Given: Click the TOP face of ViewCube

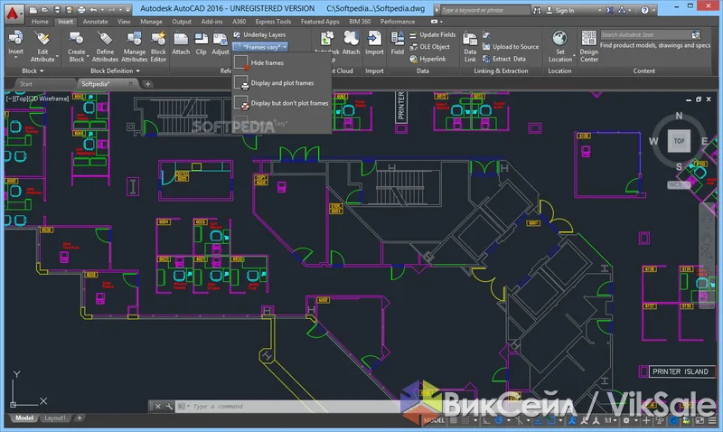Looking at the screenshot, I should click(680, 141).
